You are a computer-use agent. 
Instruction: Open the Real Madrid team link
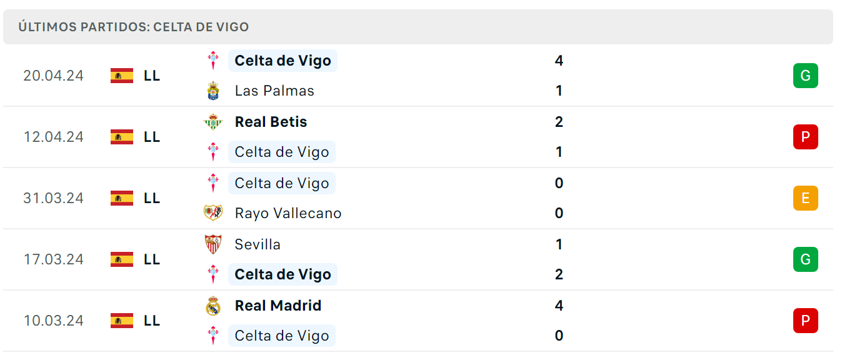278,306
